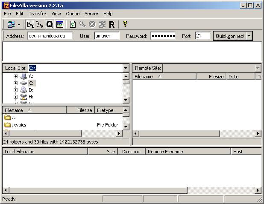
Task: Click the Address input field
Action: click(50, 36)
